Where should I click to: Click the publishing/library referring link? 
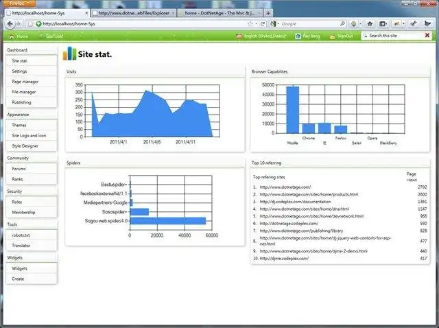301,231
